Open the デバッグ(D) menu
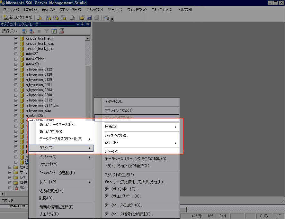 coord(94,10)
